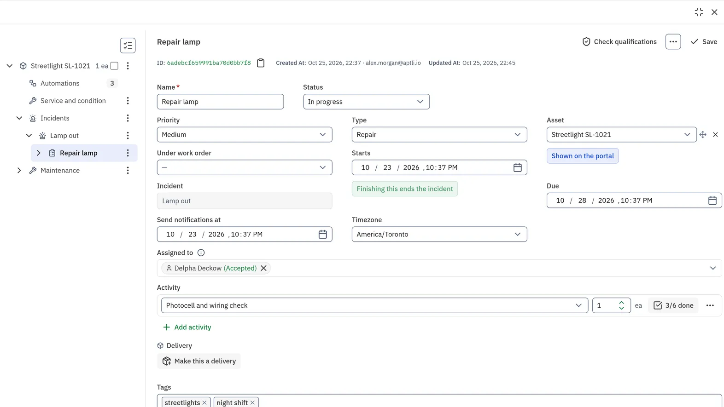Viewport: 724px width, 407px height.
Task: Select Automations in the sidebar tree
Action: point(60,83)
